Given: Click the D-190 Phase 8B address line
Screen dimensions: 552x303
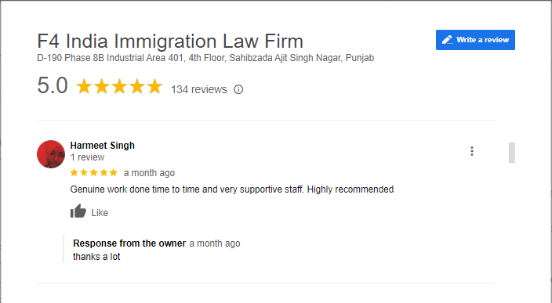Looking at the screenshot, I should [205, 58].
